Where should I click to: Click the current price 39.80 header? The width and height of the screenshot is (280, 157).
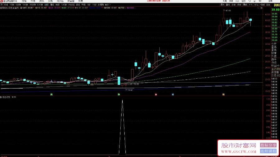point(276,10)
